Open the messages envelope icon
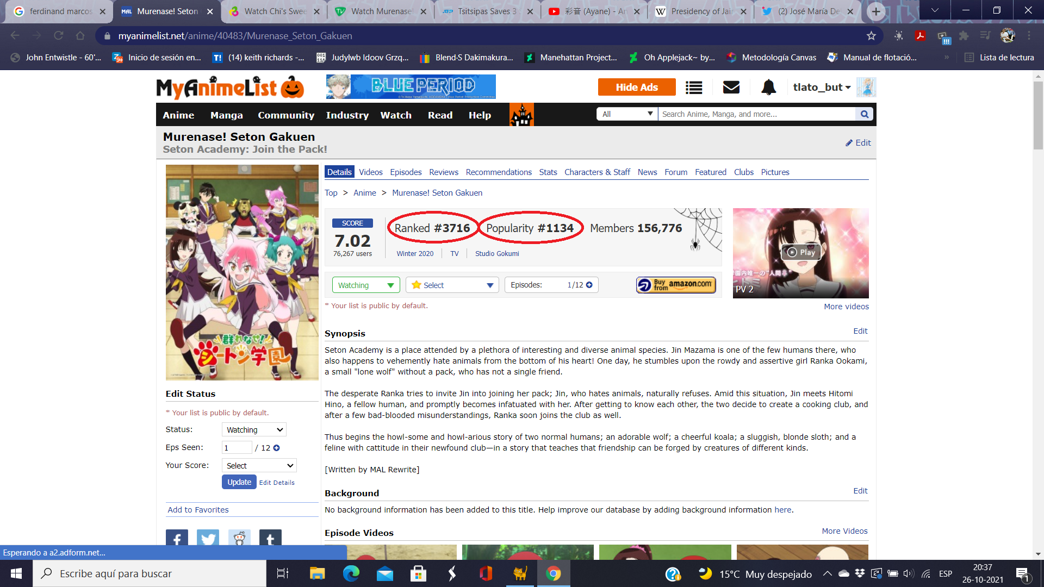This screenshot has width=1044, height=587. (x=731, y=87)
